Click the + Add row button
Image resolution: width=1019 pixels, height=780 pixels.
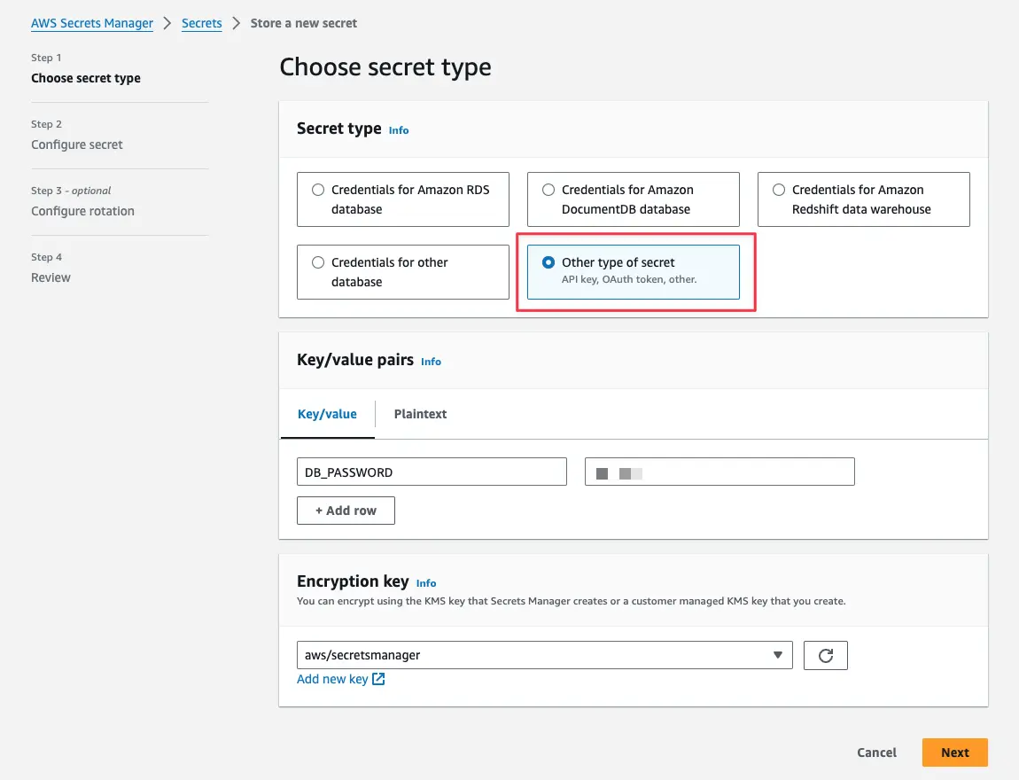pos(346,511)
